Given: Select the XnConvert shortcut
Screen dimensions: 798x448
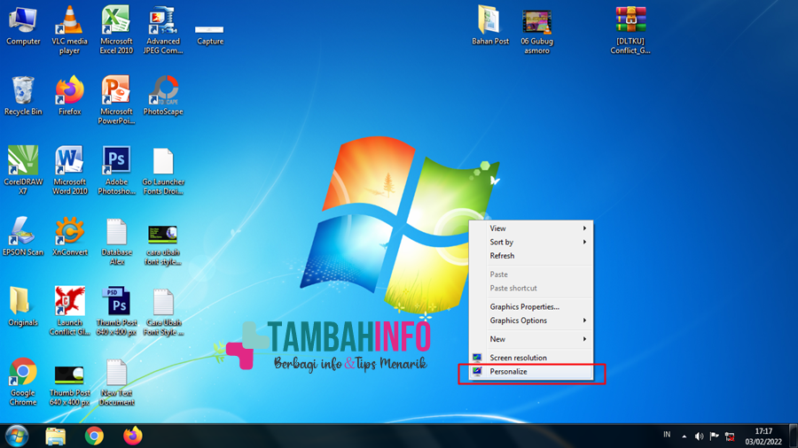Looking at the screenshot, I should pos(70,236).
